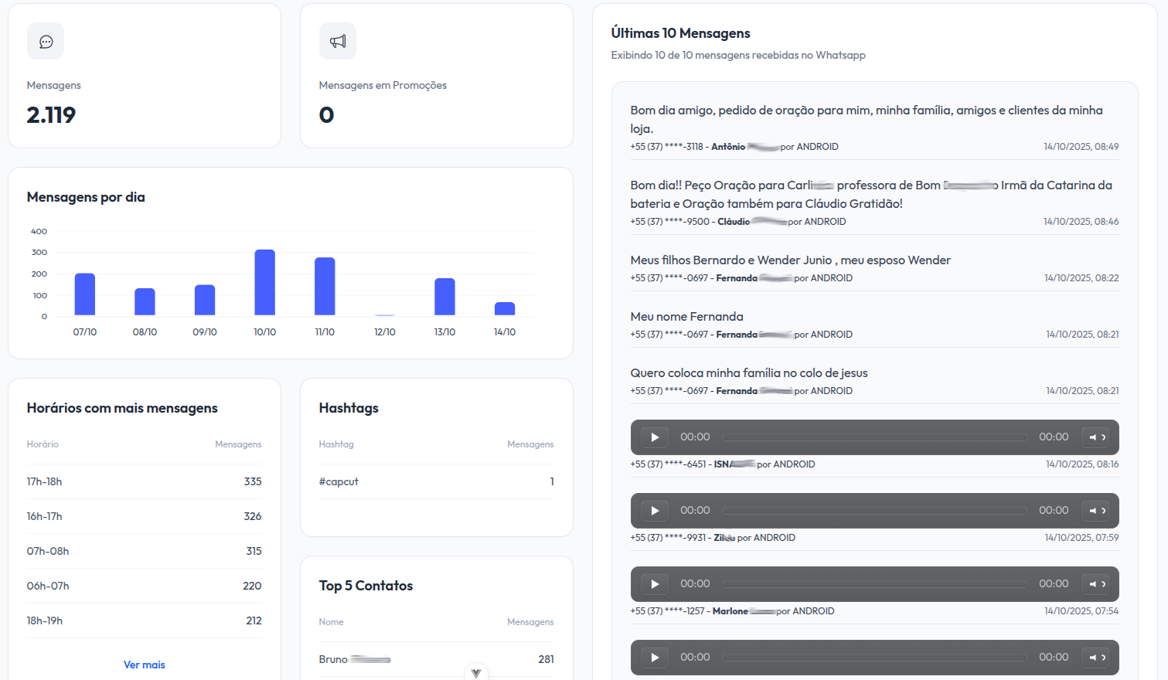The image size is (1168, 680).
Task: Play the audio message received at 07:59
Action: pyautogui.click(x=655, y=511)
